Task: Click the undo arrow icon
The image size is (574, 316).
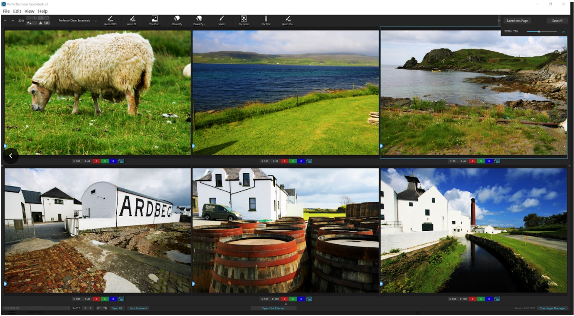Action: tap(99, 308)
